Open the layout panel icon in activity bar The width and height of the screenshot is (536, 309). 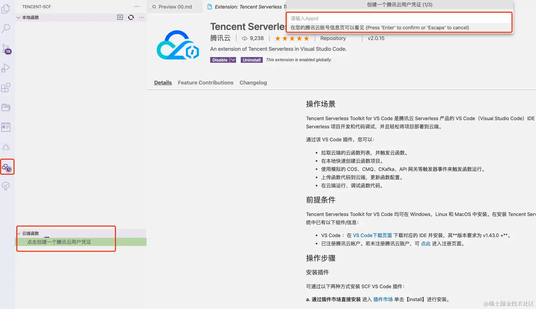pos(6,127)
